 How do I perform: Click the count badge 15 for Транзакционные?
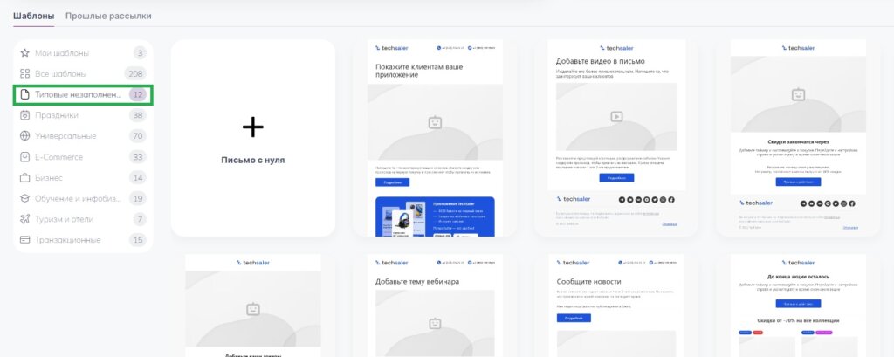[137, 239]
